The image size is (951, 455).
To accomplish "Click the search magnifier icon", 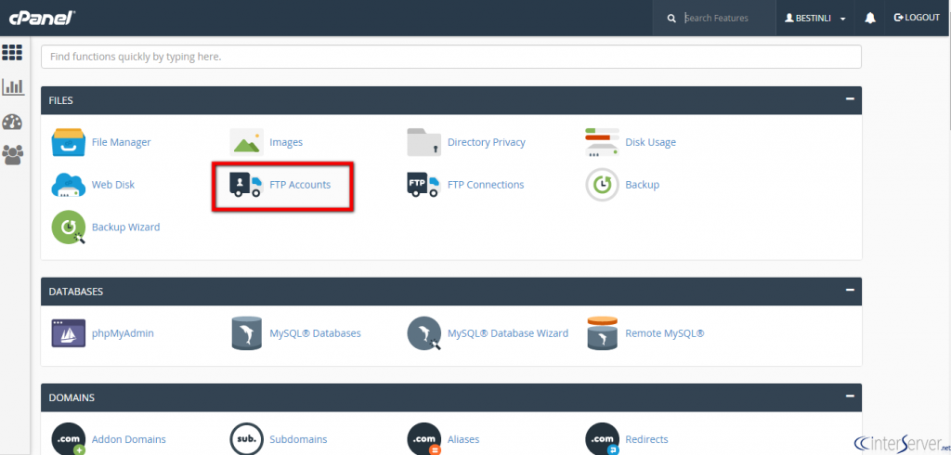I will point(671,19).
